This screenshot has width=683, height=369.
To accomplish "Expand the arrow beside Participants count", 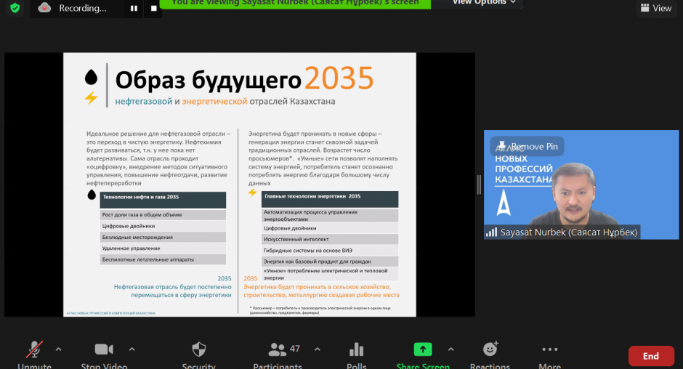I will [318, 349].
